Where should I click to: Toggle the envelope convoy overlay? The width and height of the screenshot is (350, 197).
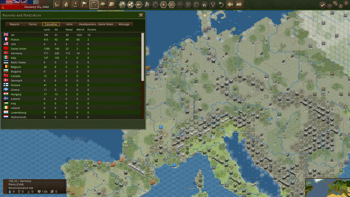click(172, 5)
